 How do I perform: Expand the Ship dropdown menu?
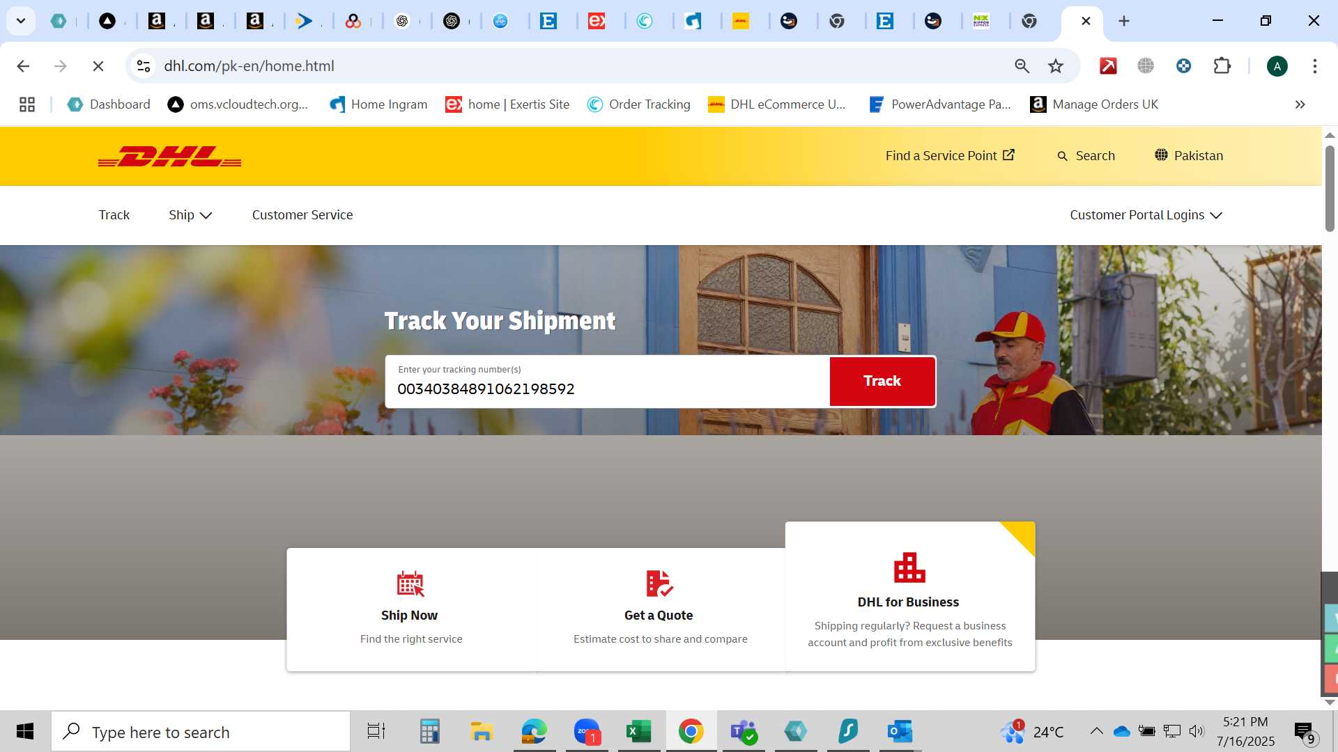(190, 215)
